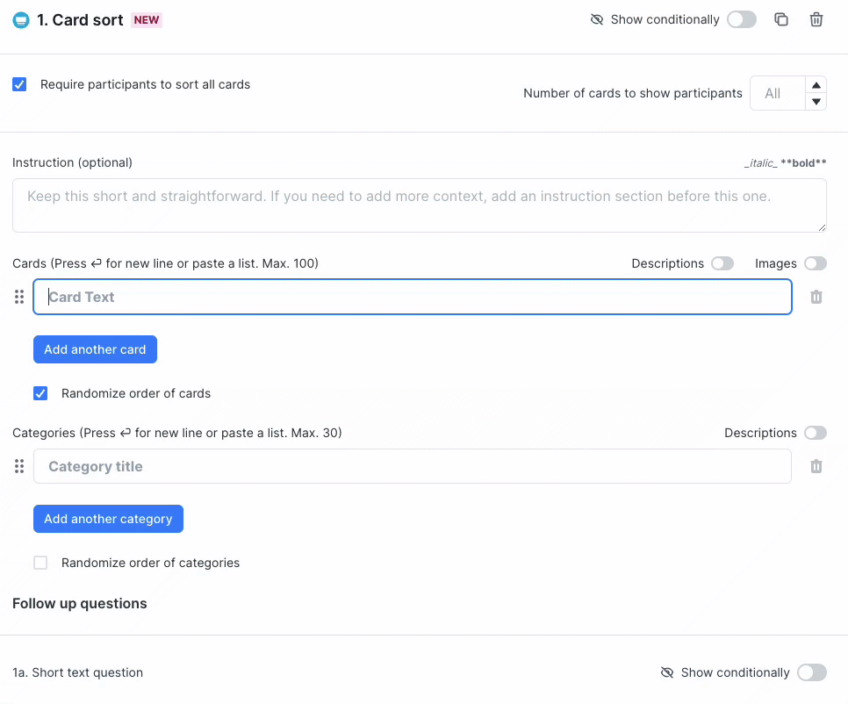Enable Randomize order of categories

[40, 563]
